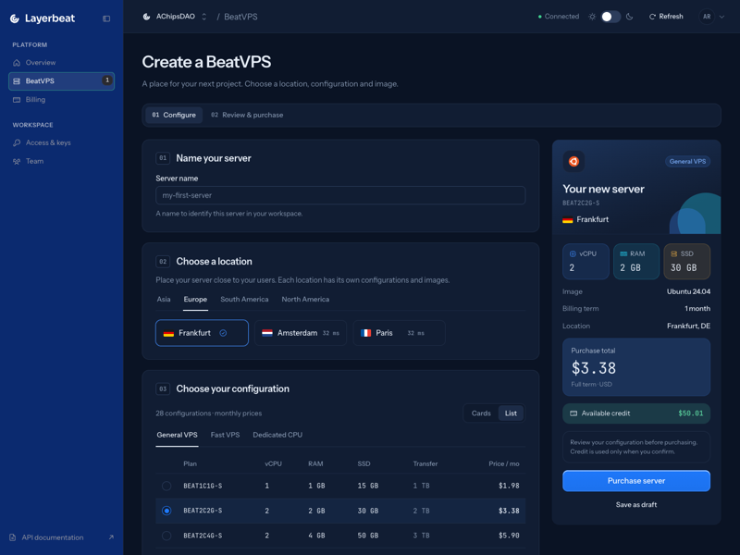Image resolution: width=740 pixels, height=555 pixels.
Task: Open API documentation external arrow icon
Action: [111, 537]
